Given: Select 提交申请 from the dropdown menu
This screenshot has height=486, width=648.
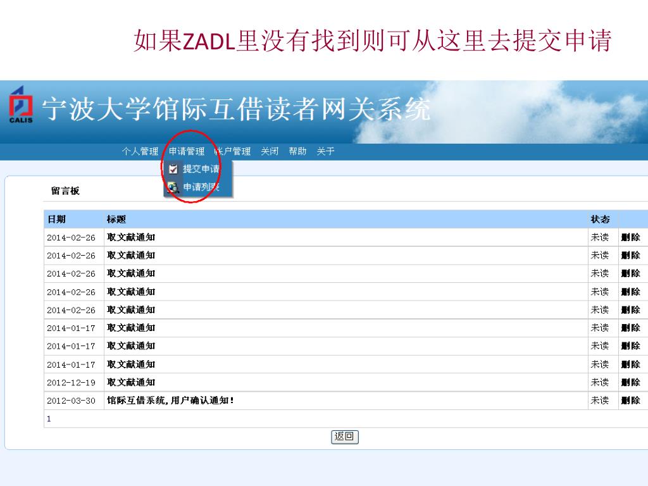Looking at the screenshot, I should (x=201, y=169).
